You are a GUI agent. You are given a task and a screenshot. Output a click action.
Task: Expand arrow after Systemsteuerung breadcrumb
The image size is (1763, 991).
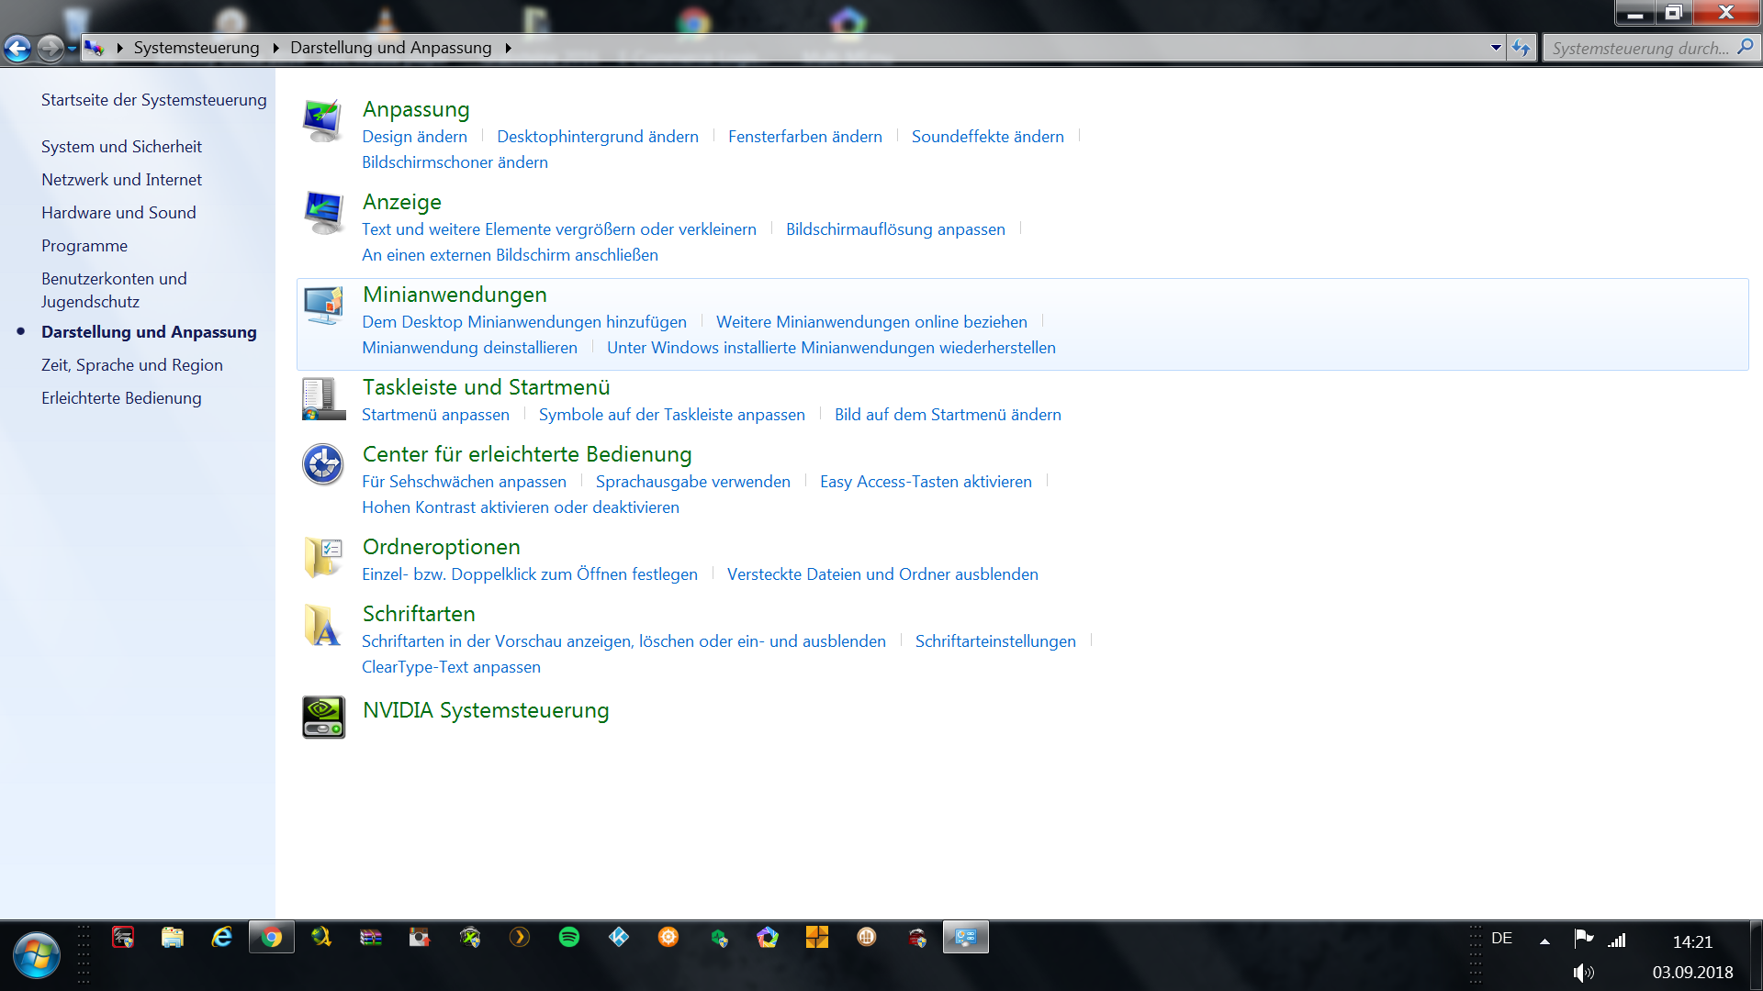(x=275, y=48)
